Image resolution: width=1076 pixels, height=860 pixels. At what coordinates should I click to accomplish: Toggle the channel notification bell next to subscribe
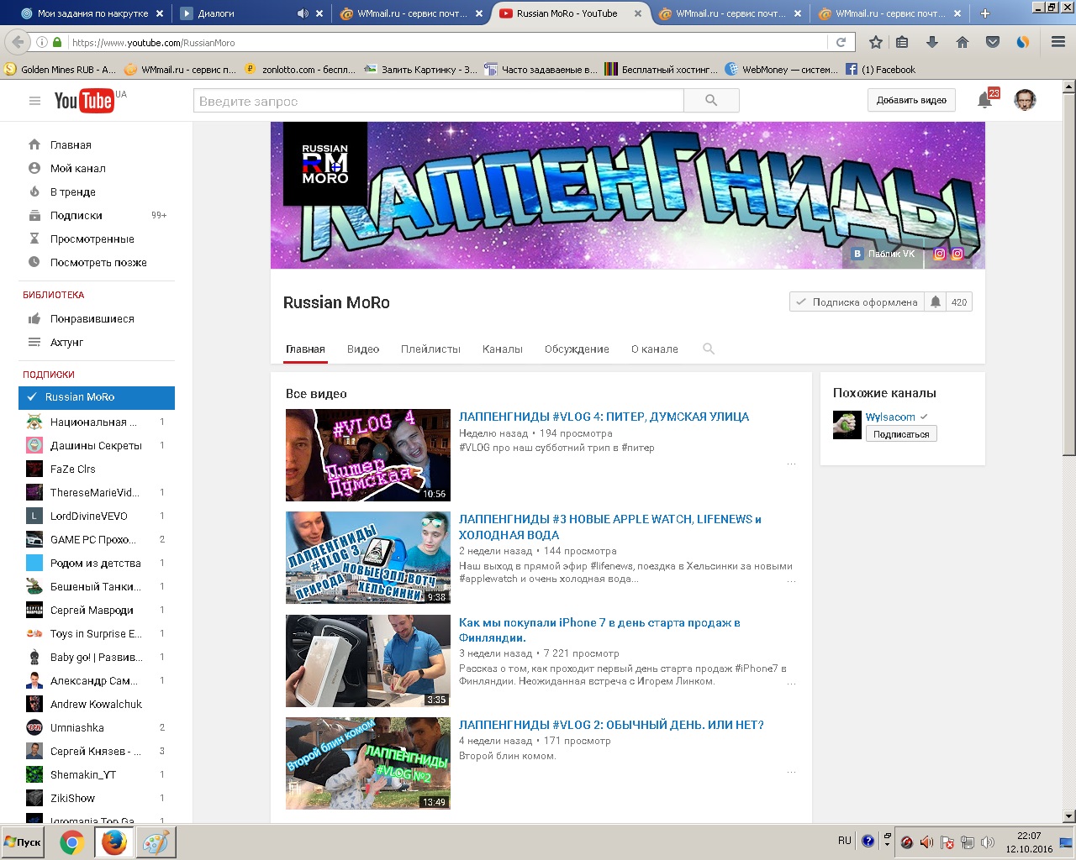coord(936,302)
